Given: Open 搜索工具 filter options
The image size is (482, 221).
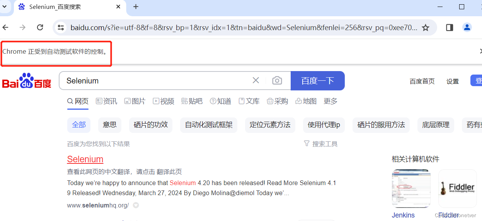Looking at the screenshot, I should click(x=320, y=144).
